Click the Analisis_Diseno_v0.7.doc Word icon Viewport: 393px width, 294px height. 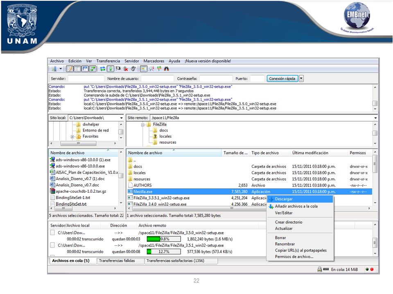click(x=52, y=185)
